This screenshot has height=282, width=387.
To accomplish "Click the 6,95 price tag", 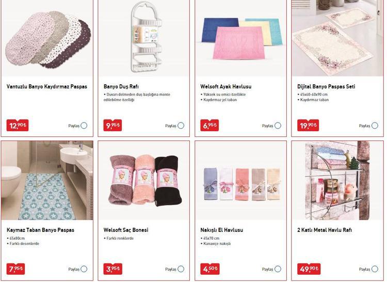I will coord(209,126).
